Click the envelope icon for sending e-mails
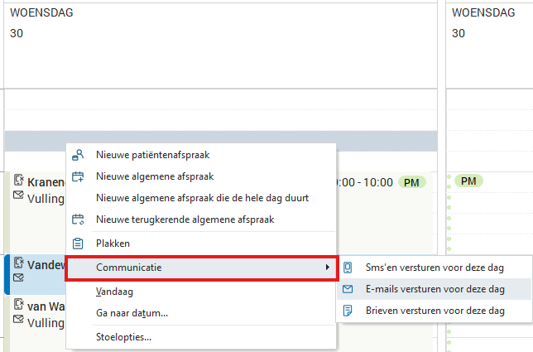Image resolution: width=533 pixels, height=352 pixels. [x=348, y=289]
